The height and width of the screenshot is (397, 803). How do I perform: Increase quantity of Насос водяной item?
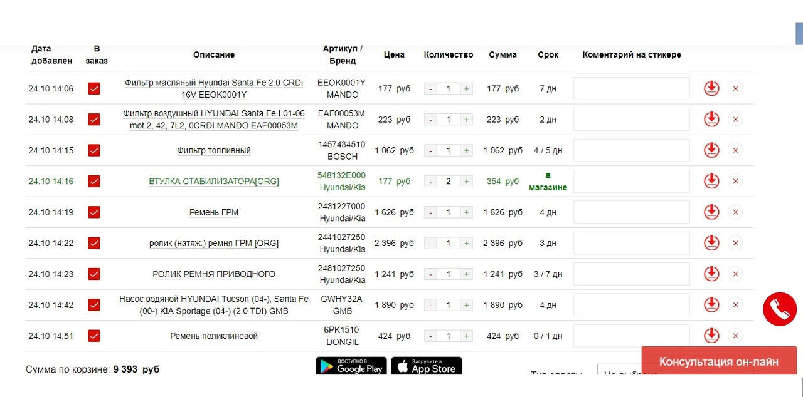click(466, 305)
